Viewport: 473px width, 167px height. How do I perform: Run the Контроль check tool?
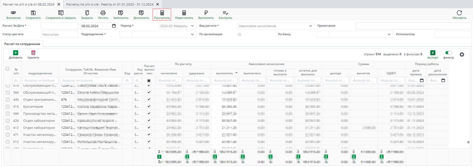225,13
